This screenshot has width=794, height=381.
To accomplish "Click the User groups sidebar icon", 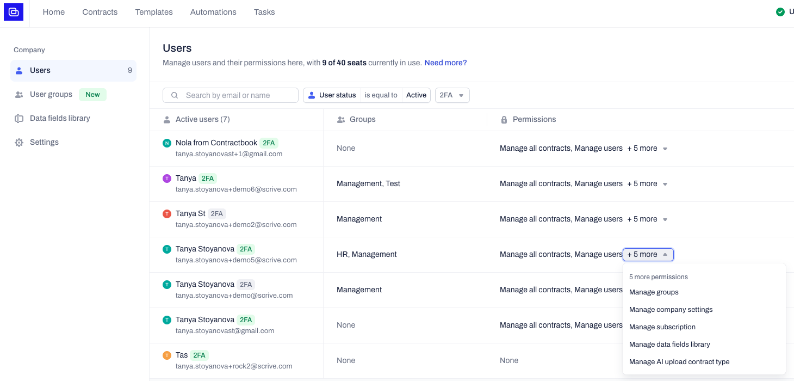I will [x=19, y=95].
